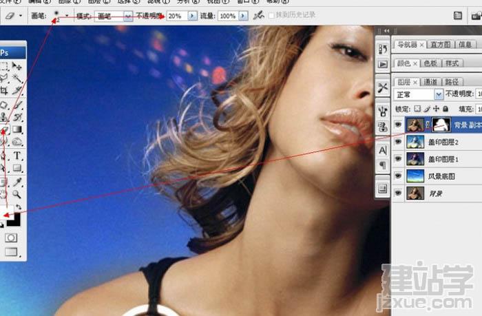The image size is (482, 316).
Task: Select the Horizontal Type tool
Action: coord(17,156)
